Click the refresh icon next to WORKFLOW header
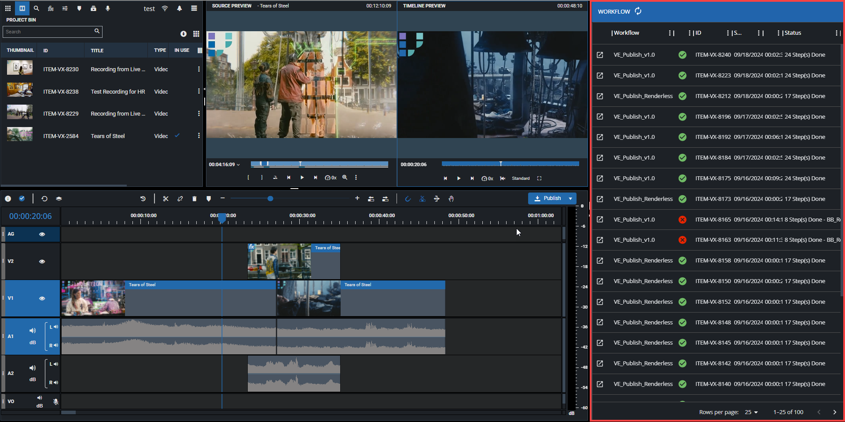 [x=638, y=11]
